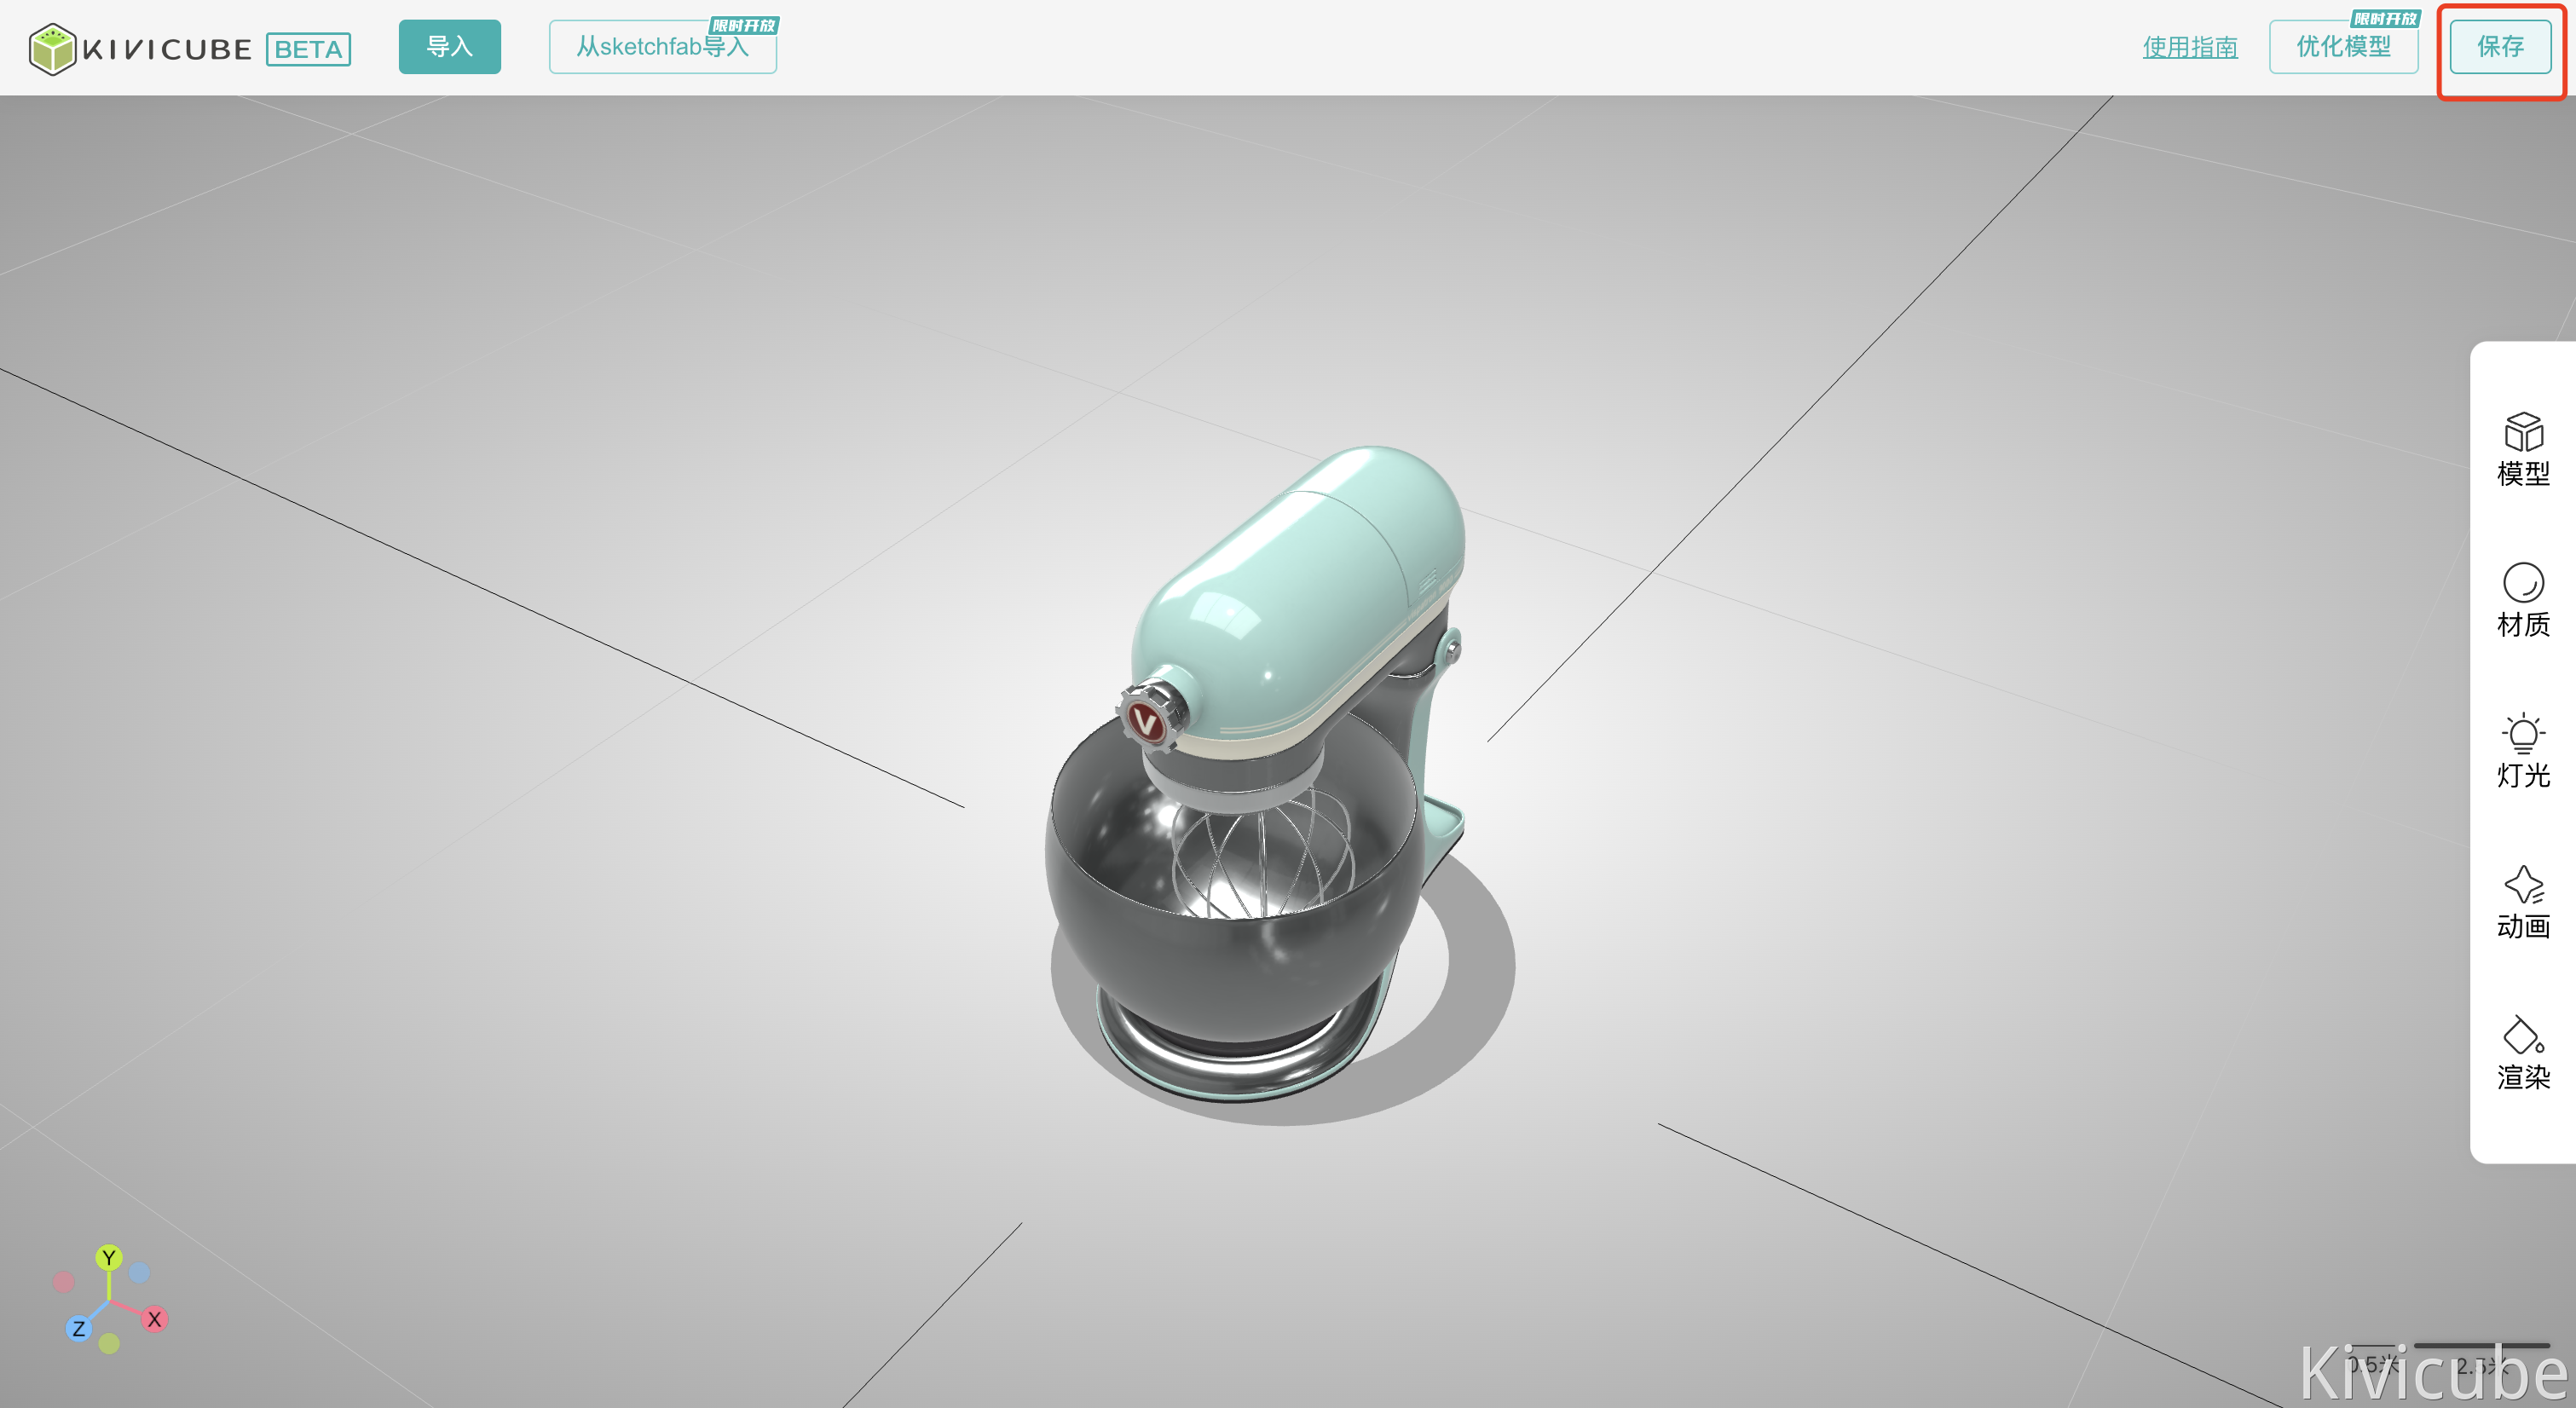Open the 使用指南 user guide link
Image resolution: width=2576 pixels, height=1408 pixels.
2189,47
